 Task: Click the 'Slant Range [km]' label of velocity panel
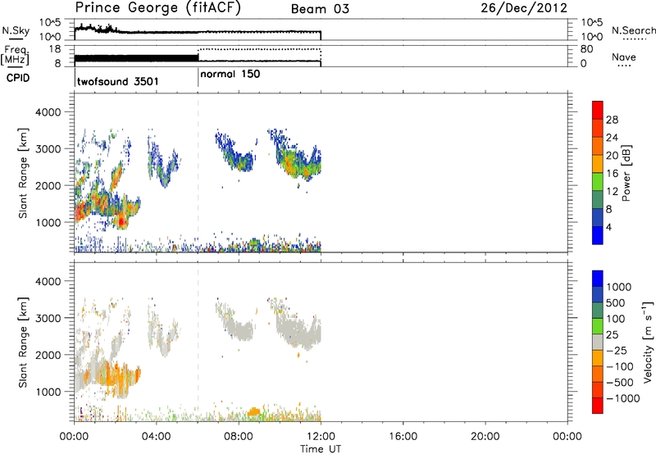pos(23,342)
